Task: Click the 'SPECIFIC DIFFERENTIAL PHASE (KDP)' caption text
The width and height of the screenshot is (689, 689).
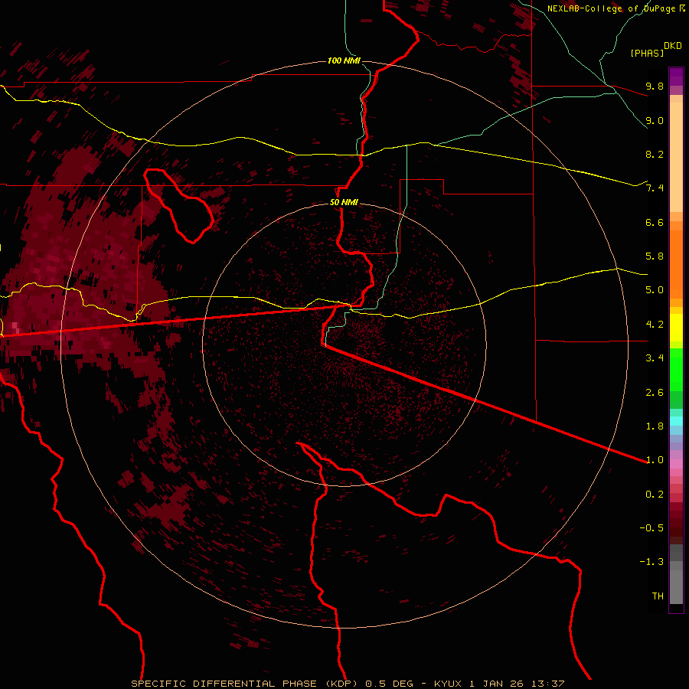Action: click(246, 684)
